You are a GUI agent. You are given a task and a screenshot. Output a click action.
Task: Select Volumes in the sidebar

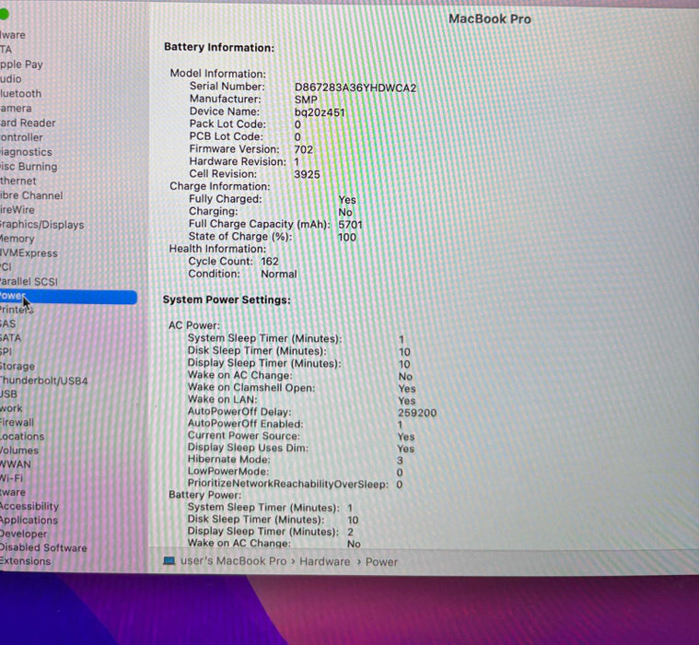[19, 450]
